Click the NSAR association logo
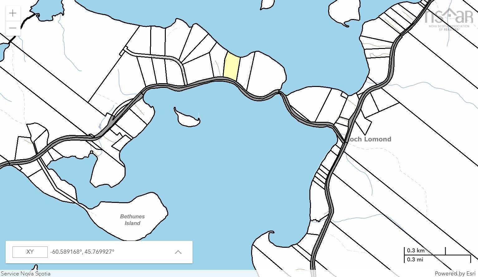The height and width of the screenshot is (277, 478). click(x=449, y=19)
